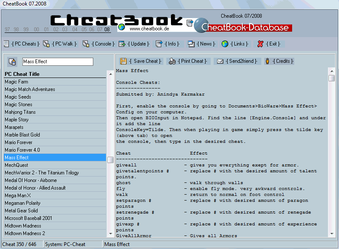Select Mega Man X in the list
Image resolution: width=339 pixels, height=249 pixels.
pyautogui.click(x=55, y=195)
